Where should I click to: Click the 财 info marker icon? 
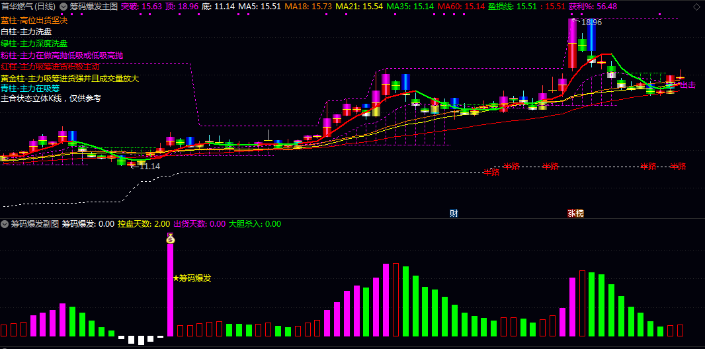pyautogui.click(x=454, y=213)
